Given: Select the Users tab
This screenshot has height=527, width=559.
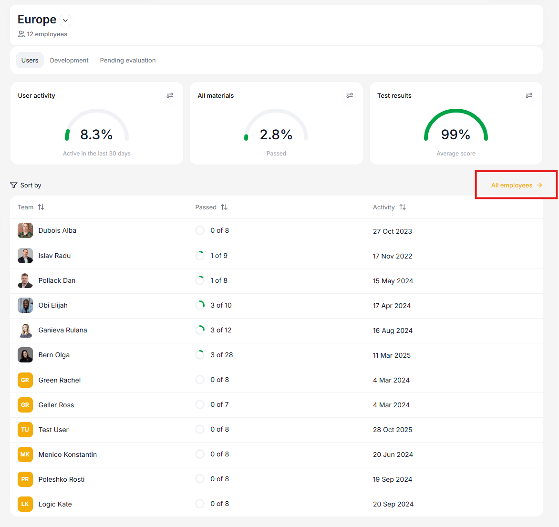Looking at the screenshot, I should coord(30,60).
